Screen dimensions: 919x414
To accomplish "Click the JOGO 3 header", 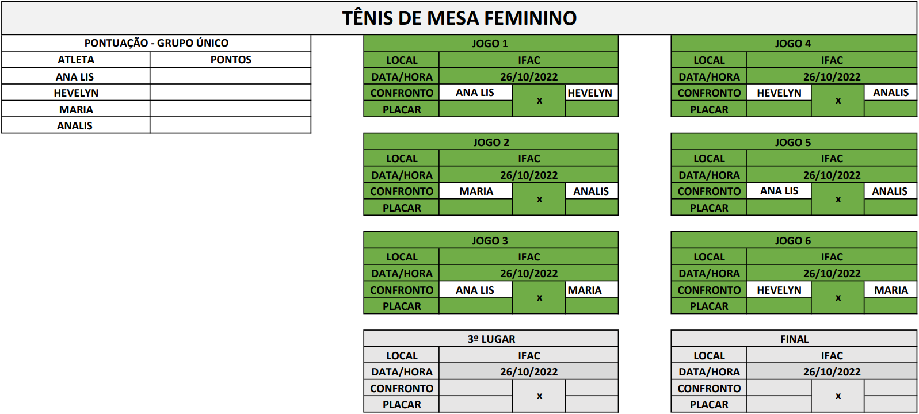I will pyautogui.click(x=490, y=240).
